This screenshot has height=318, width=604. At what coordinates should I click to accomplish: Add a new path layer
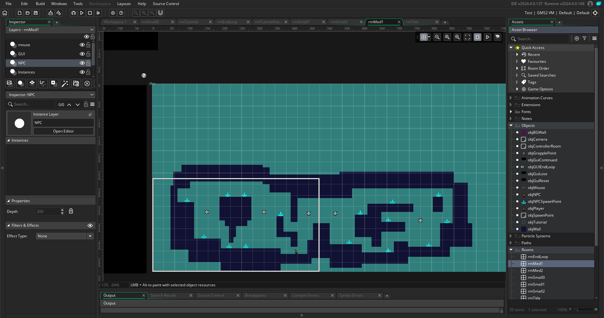43,83
